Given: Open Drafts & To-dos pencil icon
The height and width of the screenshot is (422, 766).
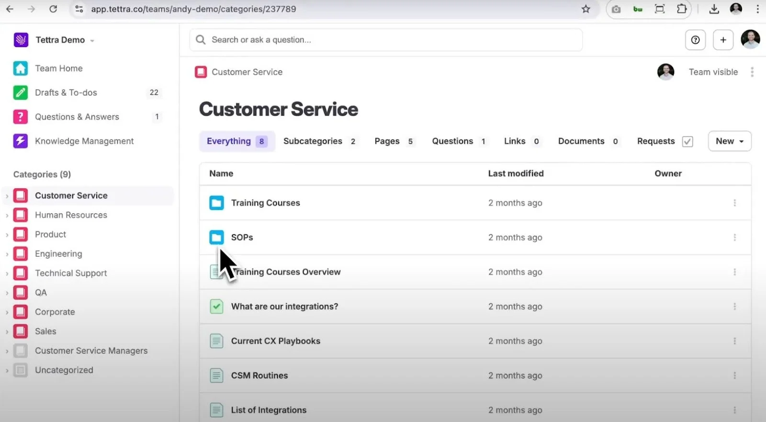Looking at the screenshot, I should click(20, 92).
